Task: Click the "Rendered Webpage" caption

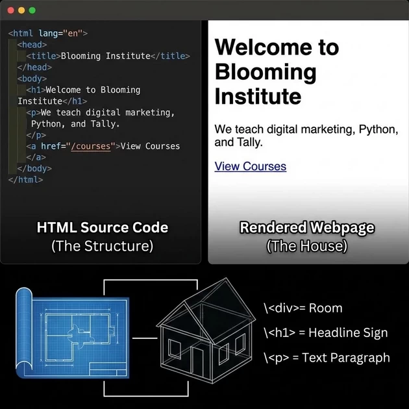Action: tap(307, 227)
